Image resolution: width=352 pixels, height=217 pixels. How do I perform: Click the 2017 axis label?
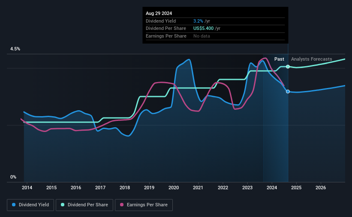[100, 188]
